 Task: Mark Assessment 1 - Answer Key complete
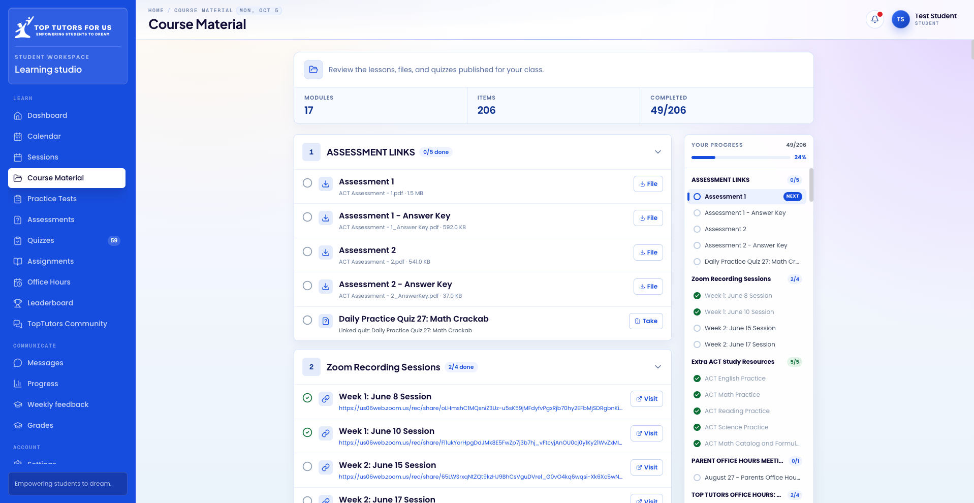click(307, 217)
